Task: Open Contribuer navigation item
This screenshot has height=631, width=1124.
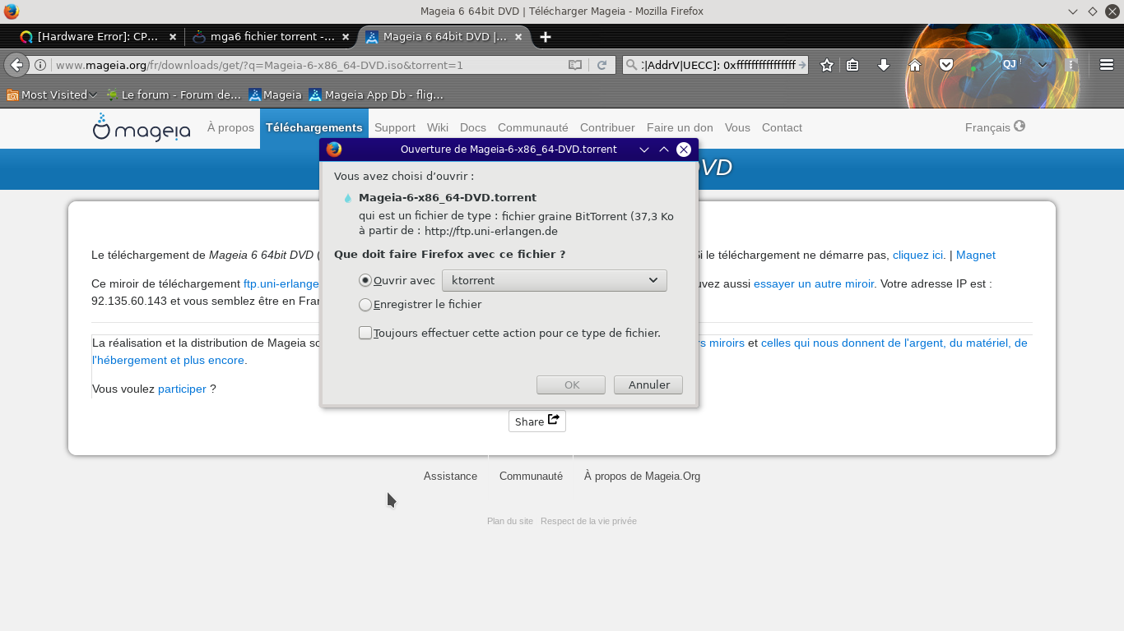Action: coord(607,127)
